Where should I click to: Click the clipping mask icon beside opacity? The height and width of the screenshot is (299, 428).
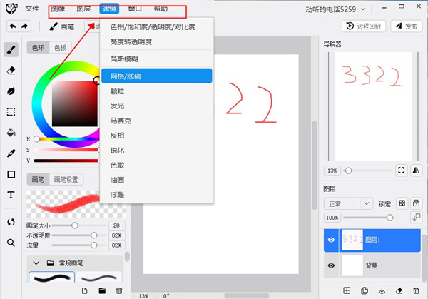pyautogui.click(x=416, y=218)
